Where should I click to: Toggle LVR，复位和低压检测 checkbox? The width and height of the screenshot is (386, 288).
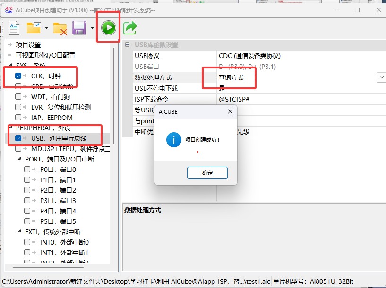(18, 107)
